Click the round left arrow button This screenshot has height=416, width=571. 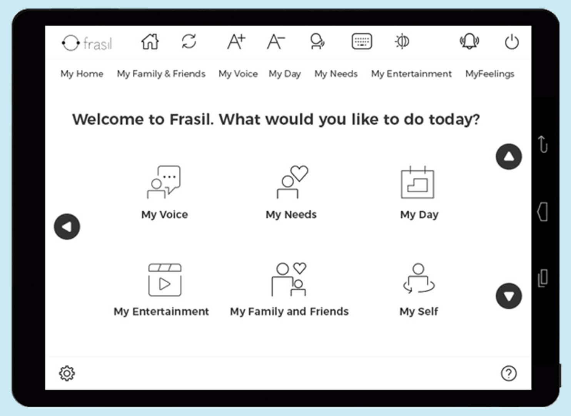tap(67, 226)
